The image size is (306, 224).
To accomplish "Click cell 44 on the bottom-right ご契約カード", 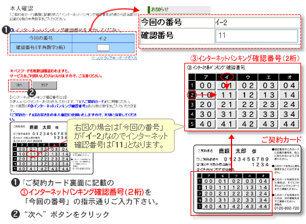I will click(x=263, y=207).
